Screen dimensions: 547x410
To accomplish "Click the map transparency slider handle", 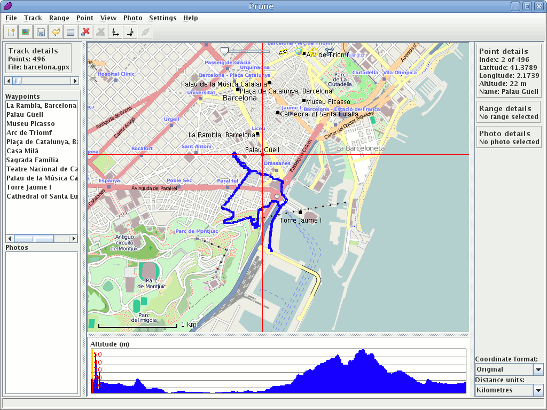I will point(225,51).
